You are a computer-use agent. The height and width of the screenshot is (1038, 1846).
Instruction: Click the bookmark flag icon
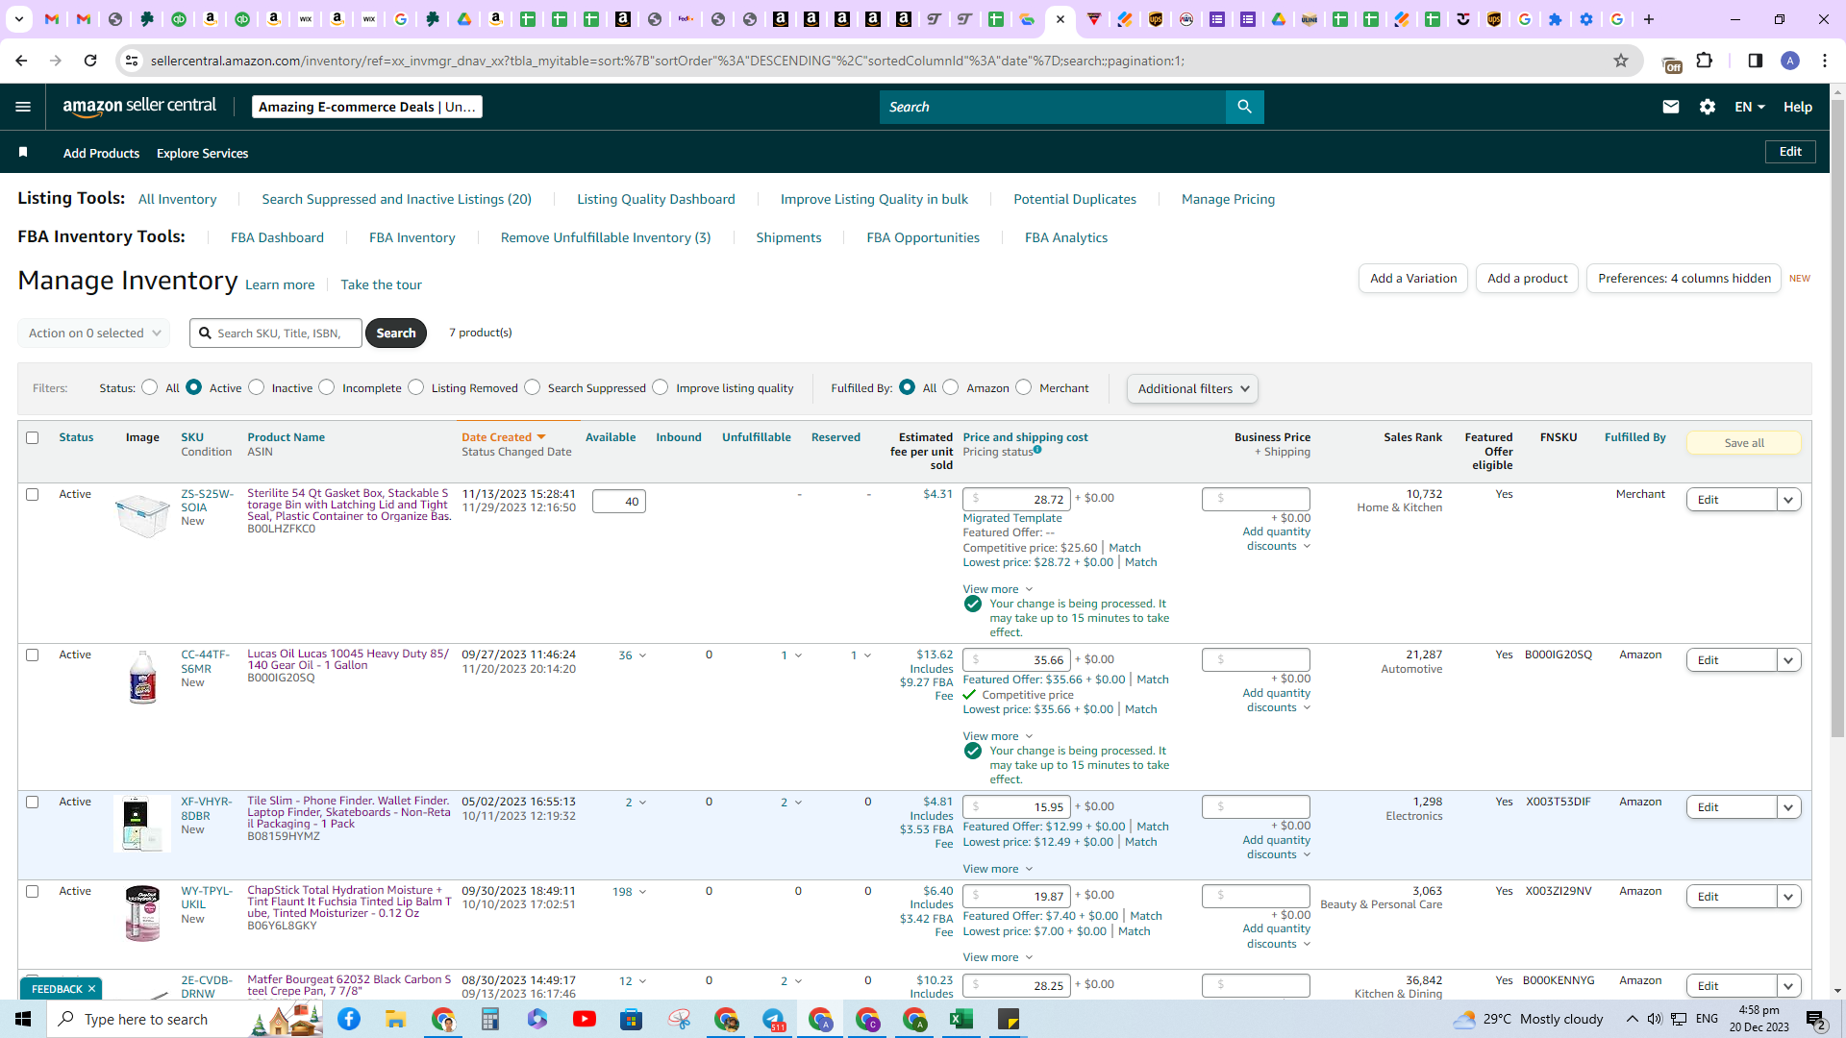23,152
